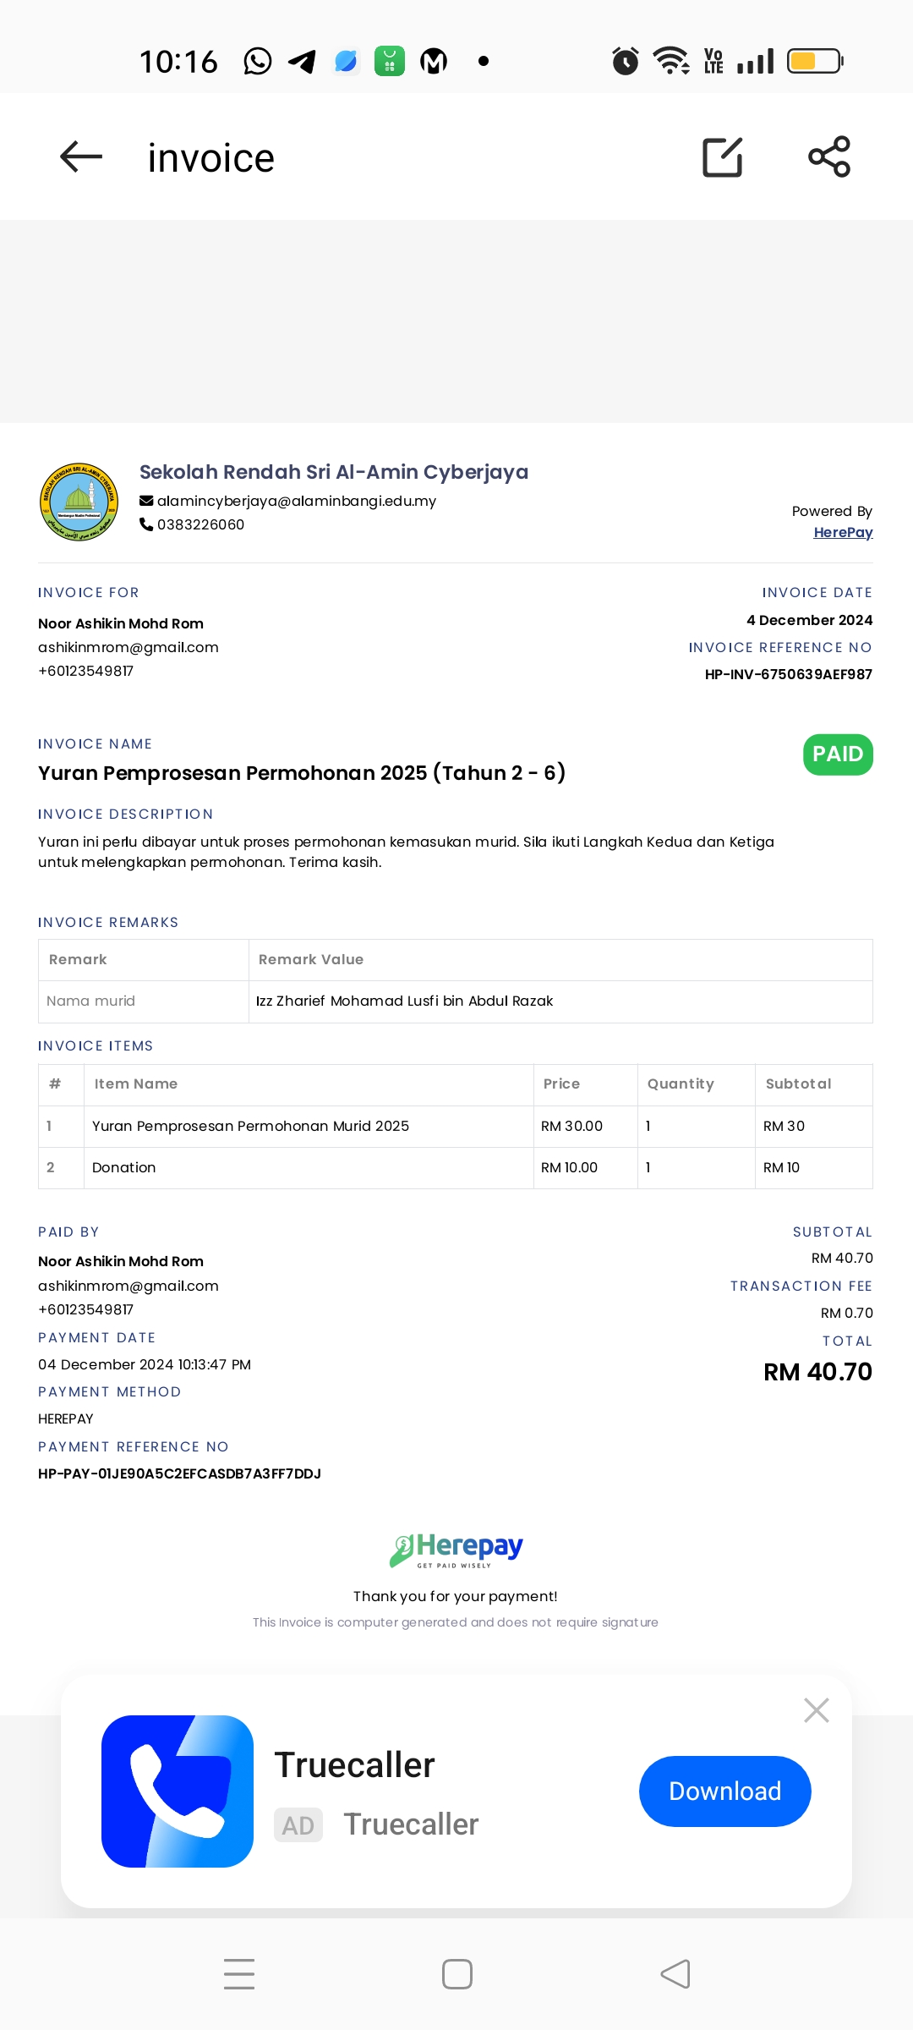
Task: Tap the Telegram notification icon
Action: pyautogui.click(x=302, y=61)
